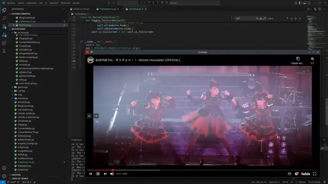Open the Manage gear in activity bar
This screenshot has height=184, width=328.
point(4,176)
